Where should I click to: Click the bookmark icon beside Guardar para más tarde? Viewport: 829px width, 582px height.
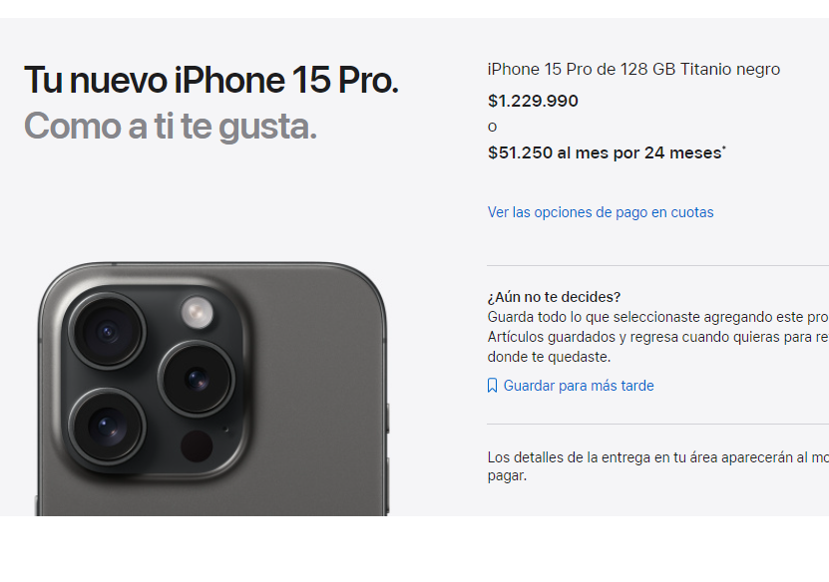pos(492,386)
